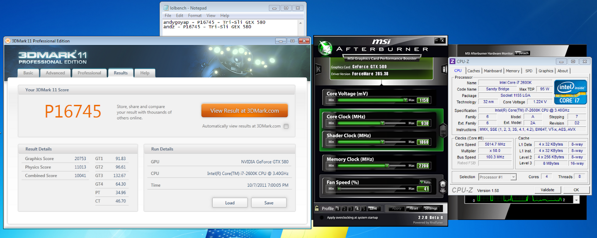Open Notepad Edit menu

[x=180, y=16]
